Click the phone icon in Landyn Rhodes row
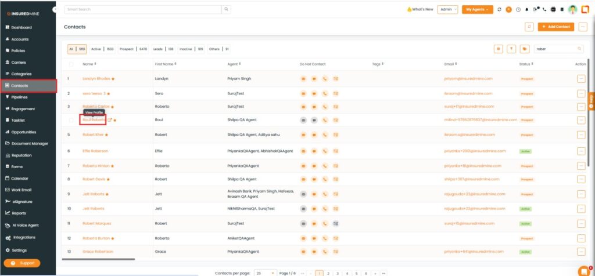 point(325,78)
